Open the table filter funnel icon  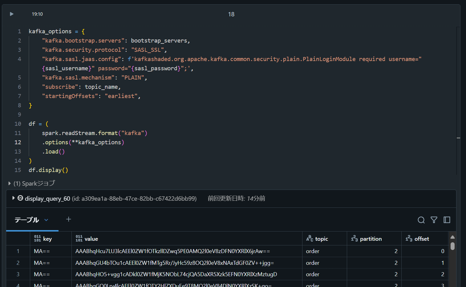click(x=434, y=220)
